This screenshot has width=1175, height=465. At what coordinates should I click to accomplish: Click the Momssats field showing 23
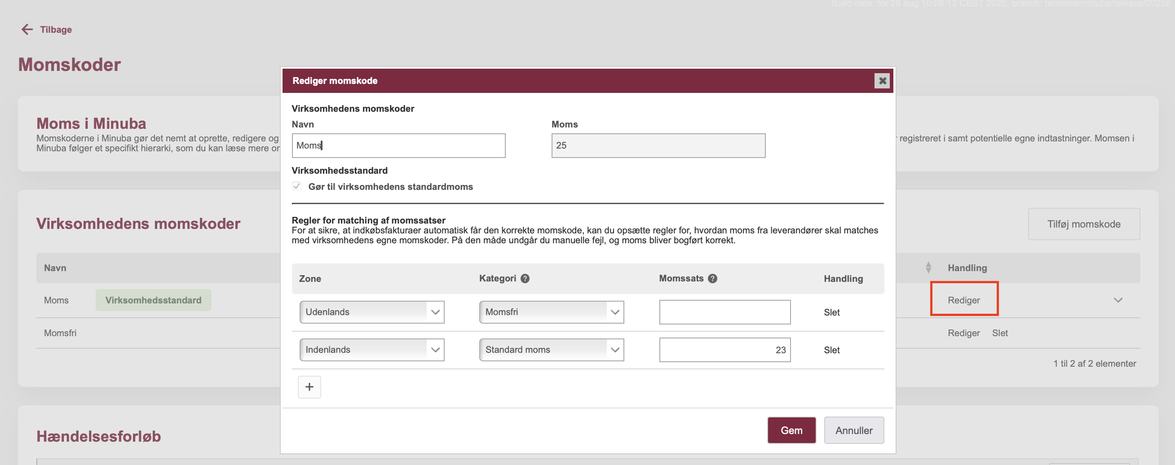(x=725, y=350)
